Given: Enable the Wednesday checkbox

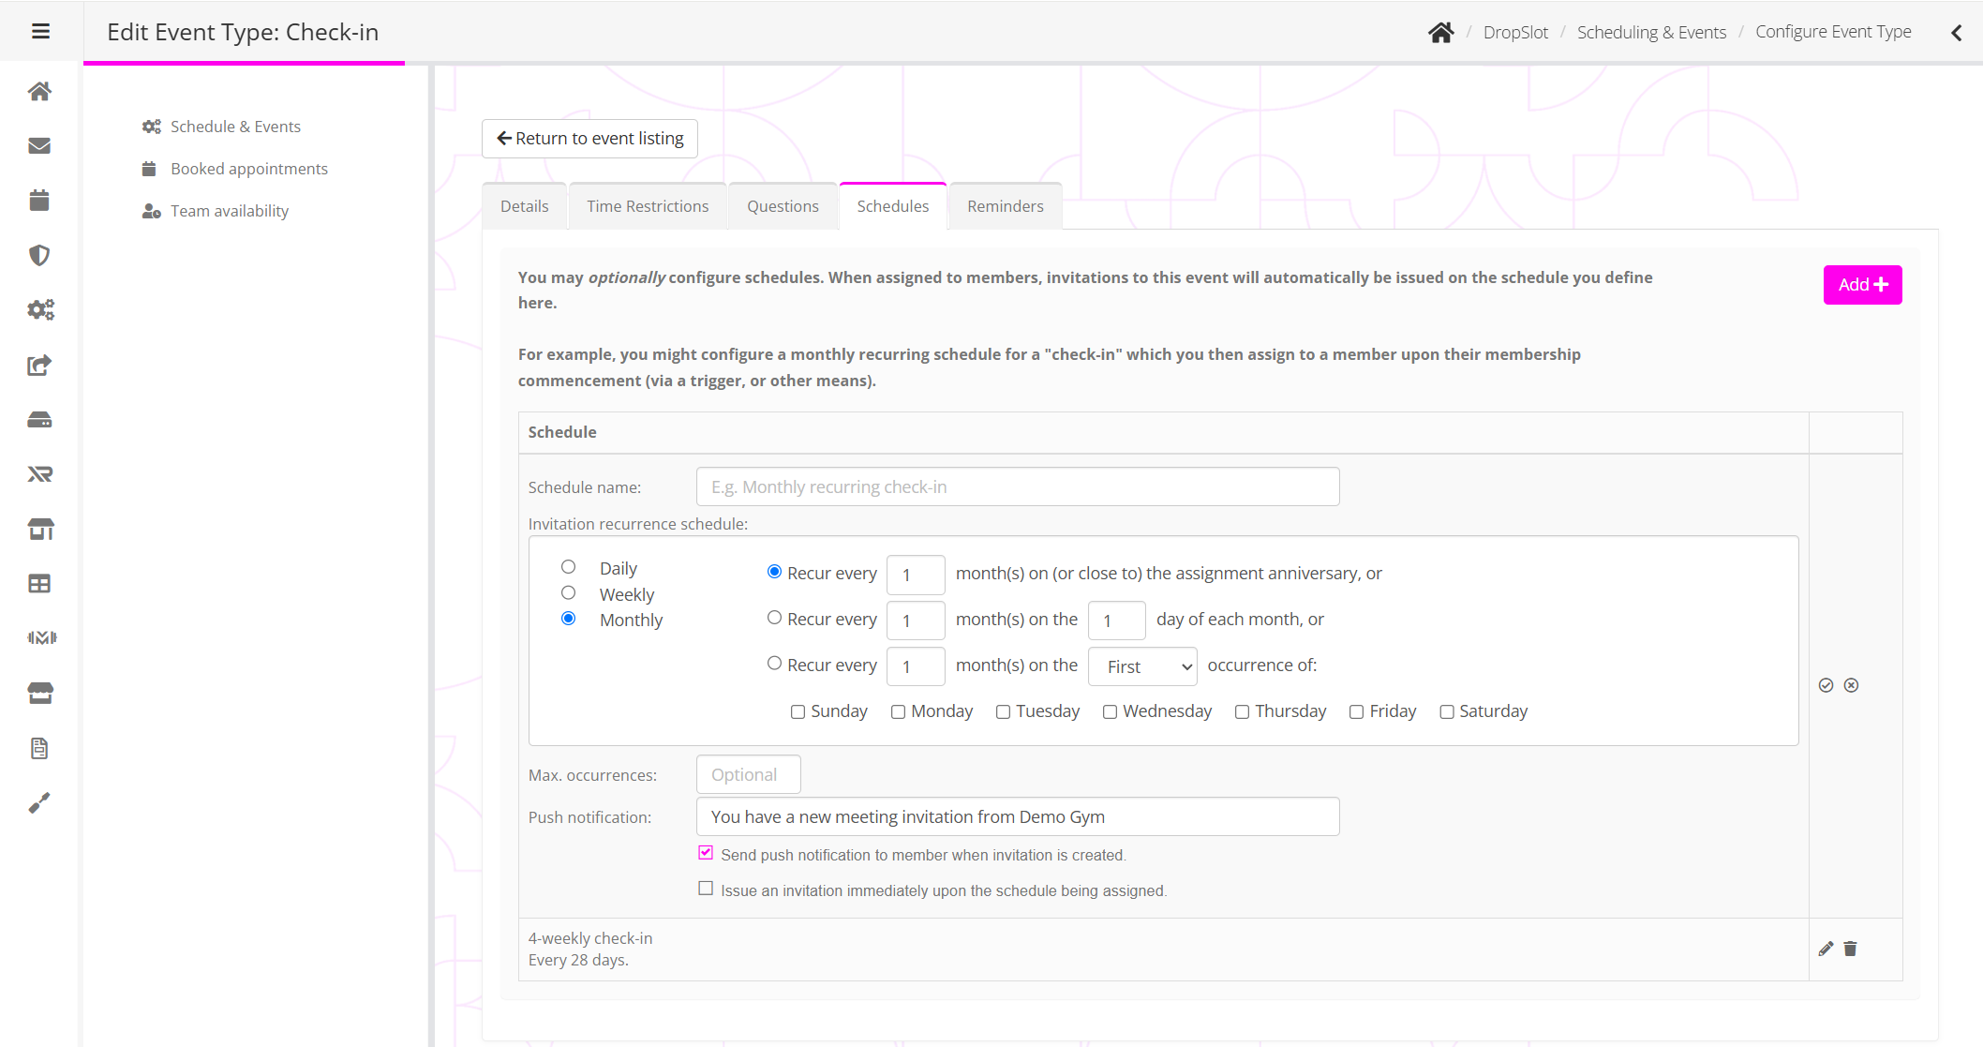Looking at the screenshot, I should coord(1110,712).
